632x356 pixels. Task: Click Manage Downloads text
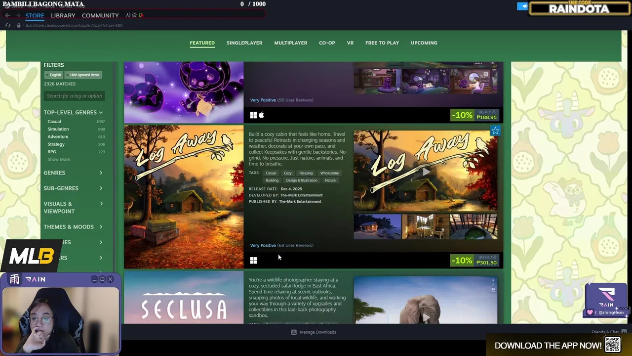318,332
